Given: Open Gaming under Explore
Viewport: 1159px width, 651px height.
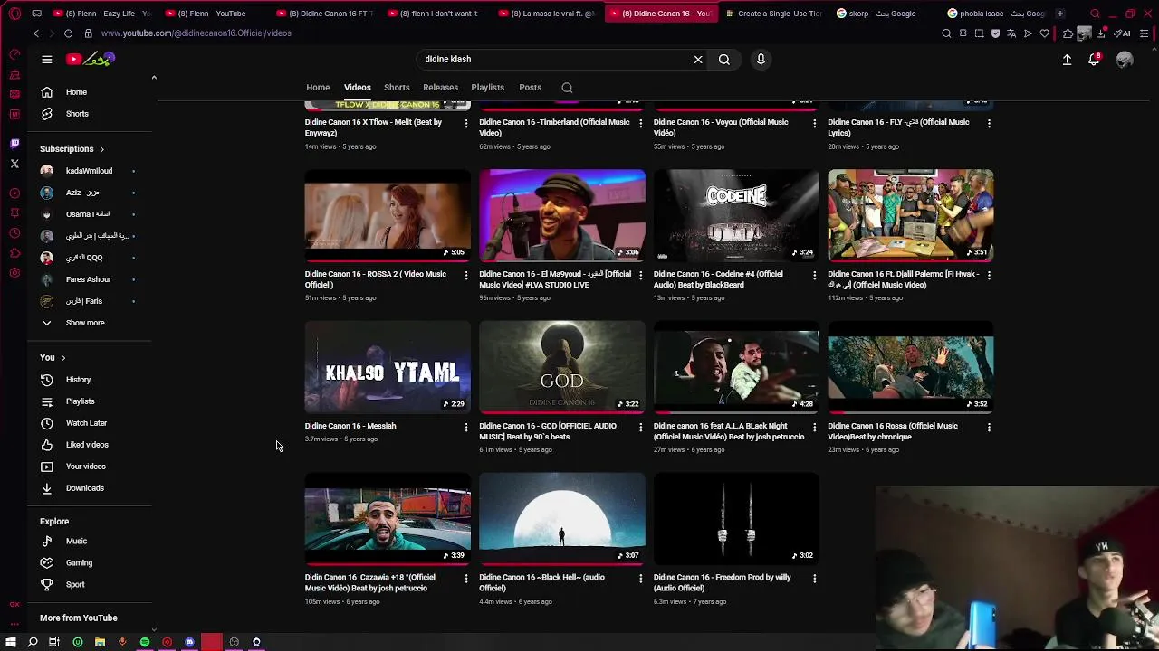Looking at the screenshot, I should point(89,563).
